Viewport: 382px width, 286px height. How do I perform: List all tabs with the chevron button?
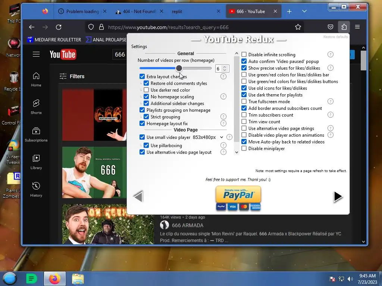click(304, 11)
